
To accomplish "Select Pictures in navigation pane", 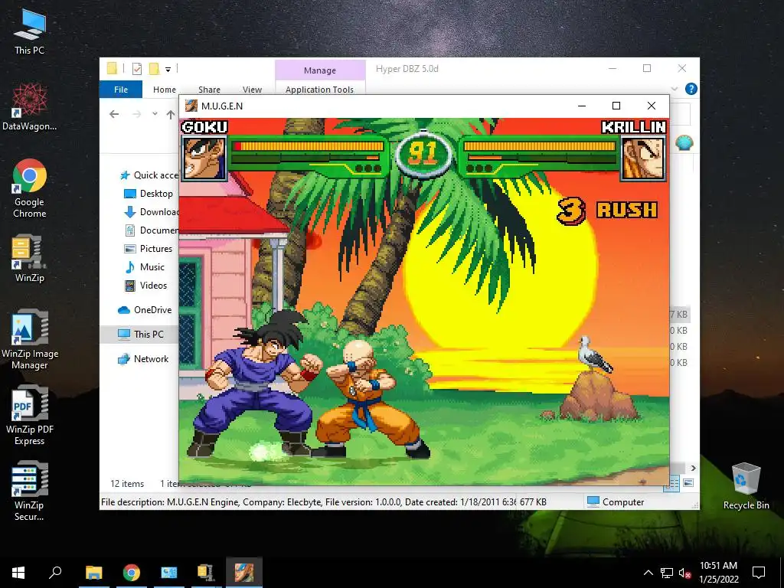I will coord(149,249).
